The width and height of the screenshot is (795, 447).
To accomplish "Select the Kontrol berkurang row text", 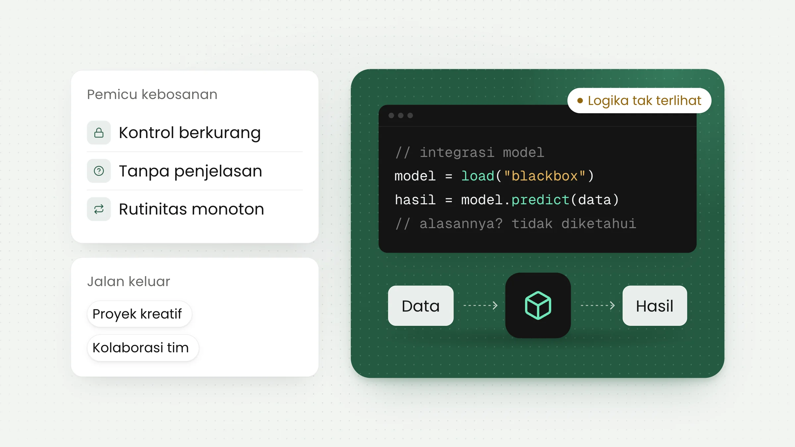I will coord(190,133).
